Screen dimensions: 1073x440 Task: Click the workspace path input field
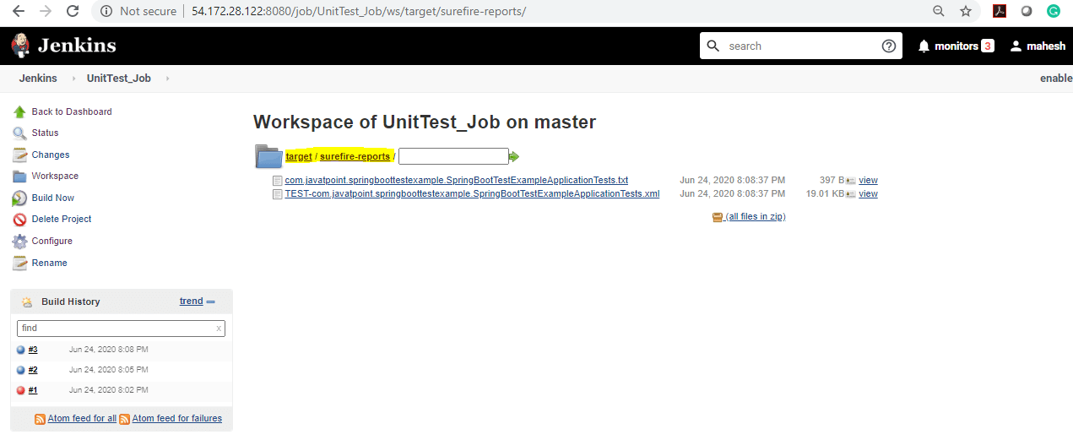tap(453, 156)
